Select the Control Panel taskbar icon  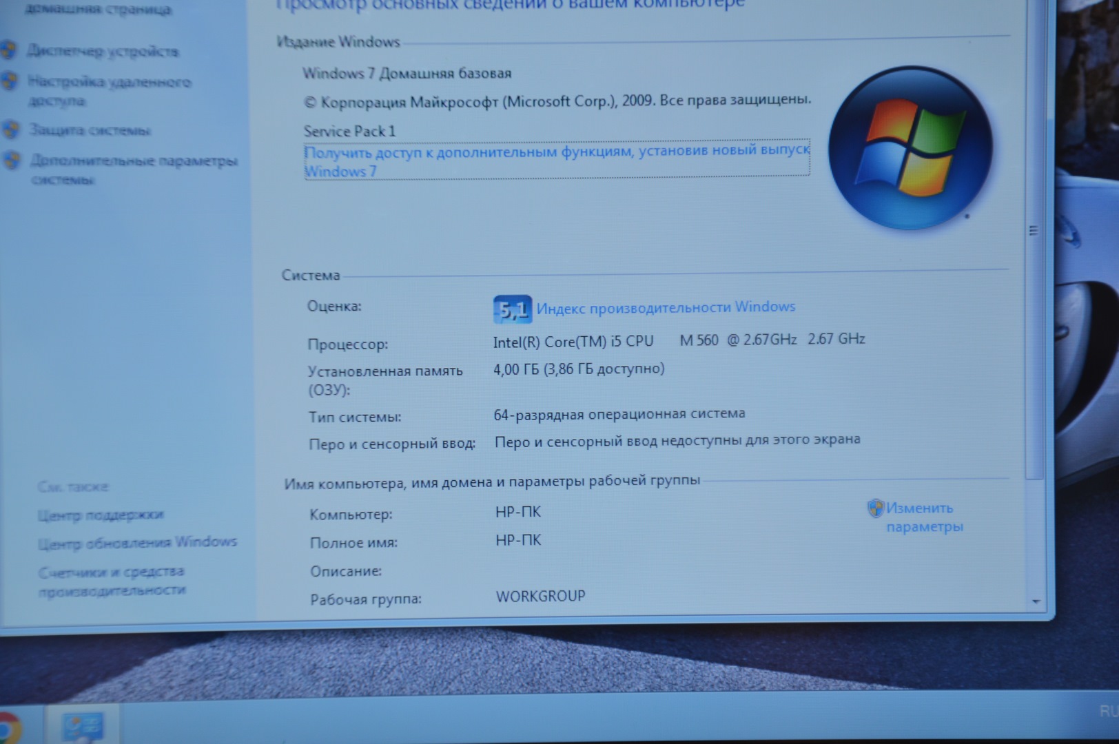83,727
